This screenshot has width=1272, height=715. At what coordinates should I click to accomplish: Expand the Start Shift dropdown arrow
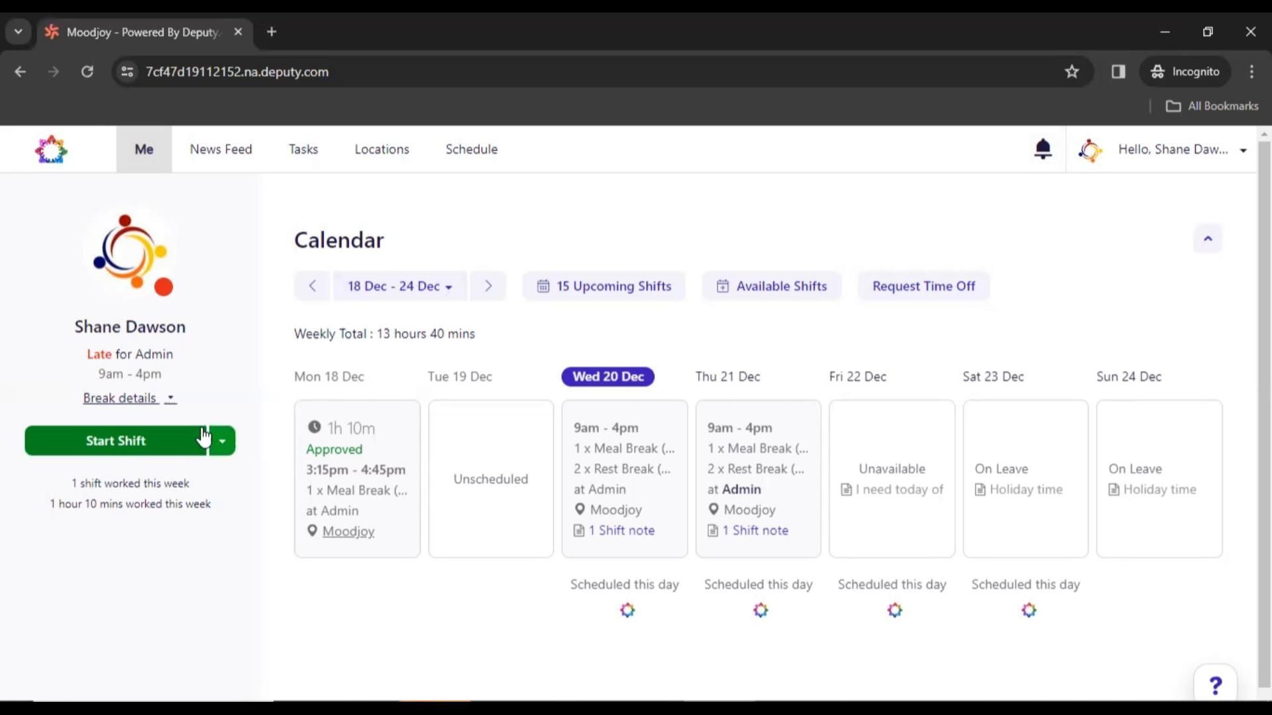click(x=223, y=441)
